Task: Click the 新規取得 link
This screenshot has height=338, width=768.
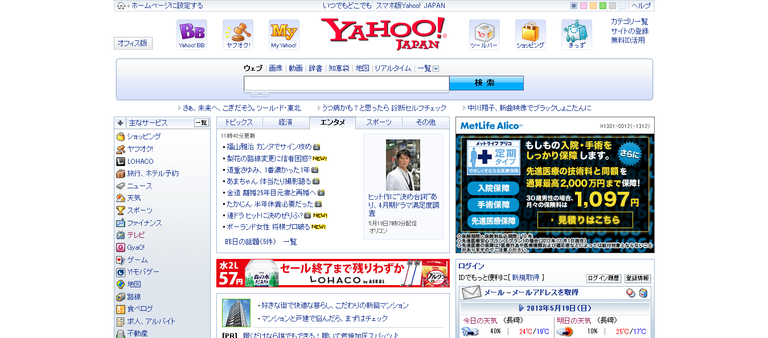Action: click(x=525, y=278)
